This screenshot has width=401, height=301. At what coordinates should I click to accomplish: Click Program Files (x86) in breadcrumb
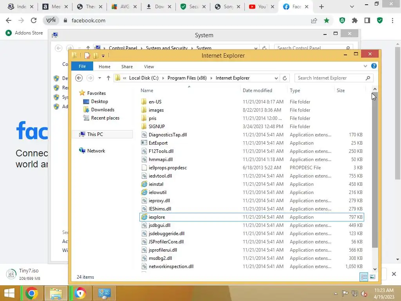(187, 78)
